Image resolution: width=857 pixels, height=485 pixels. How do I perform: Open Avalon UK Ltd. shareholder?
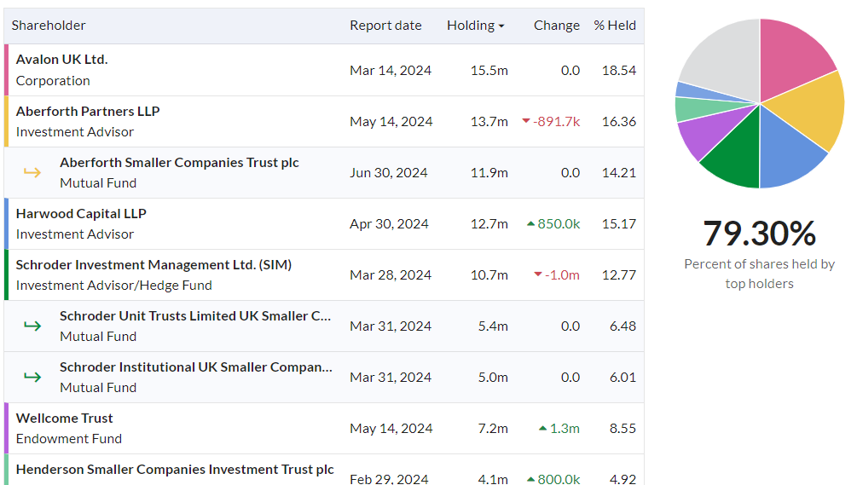[x=61, y=60]
